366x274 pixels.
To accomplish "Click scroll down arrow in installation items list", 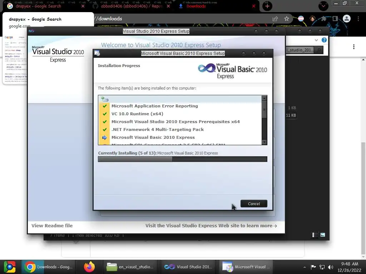I will pos(264,142).
